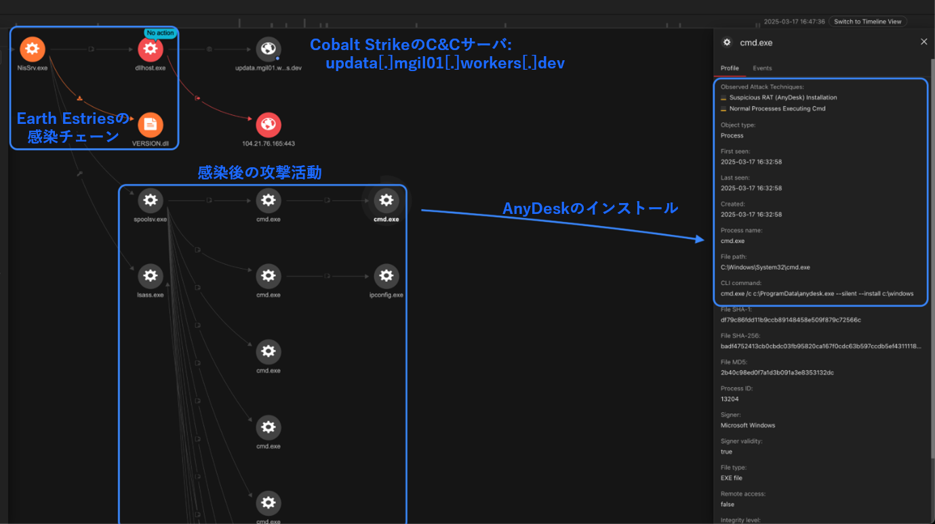The height and width of the screenshot is (524, 935).
Task: Select the updata.mgil01 domain globe node
Action: pyautogui.click(x=268, y=49)
